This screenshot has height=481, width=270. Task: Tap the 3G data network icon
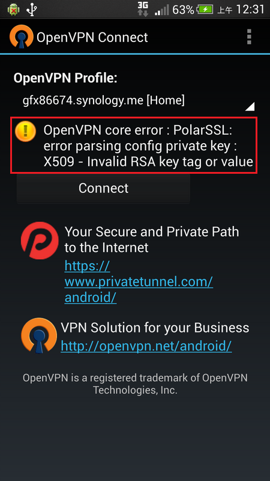pos(143,9)
